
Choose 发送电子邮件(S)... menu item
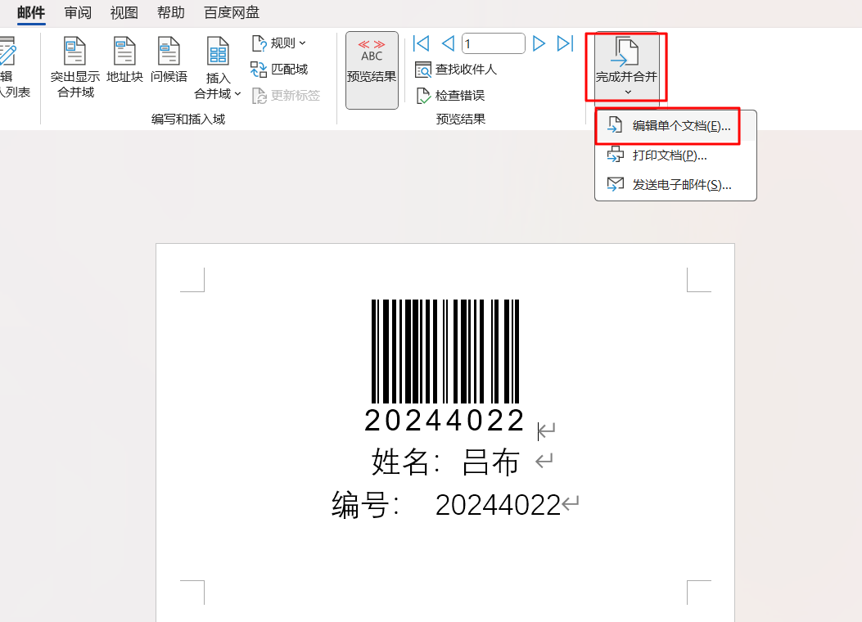675,185
